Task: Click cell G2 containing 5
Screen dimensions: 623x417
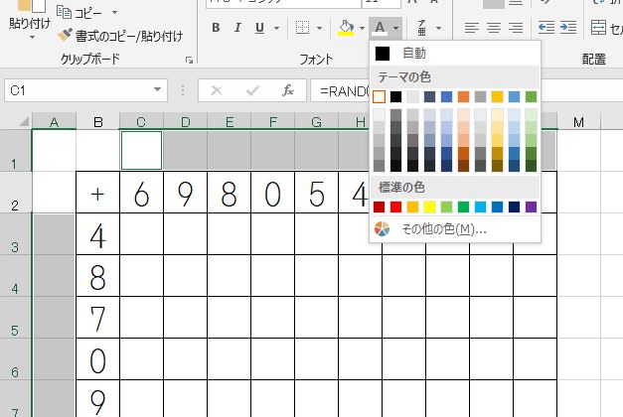Action: point(316,193)
